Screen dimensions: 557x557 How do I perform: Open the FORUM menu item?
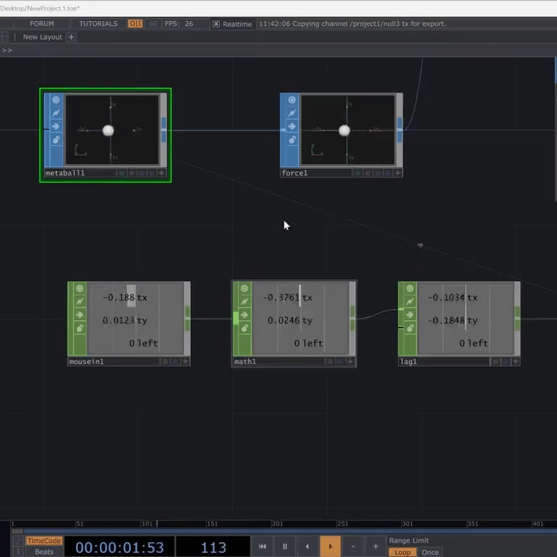pos(42,23)
